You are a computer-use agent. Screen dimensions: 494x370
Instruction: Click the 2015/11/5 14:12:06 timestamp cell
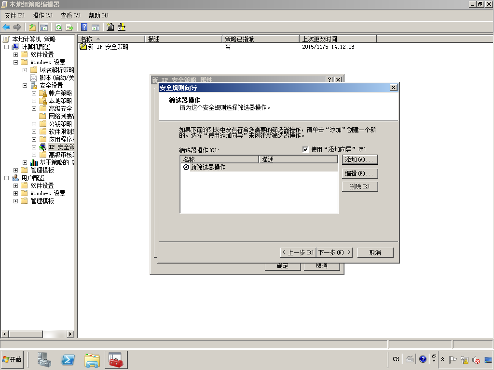point(328,47)
